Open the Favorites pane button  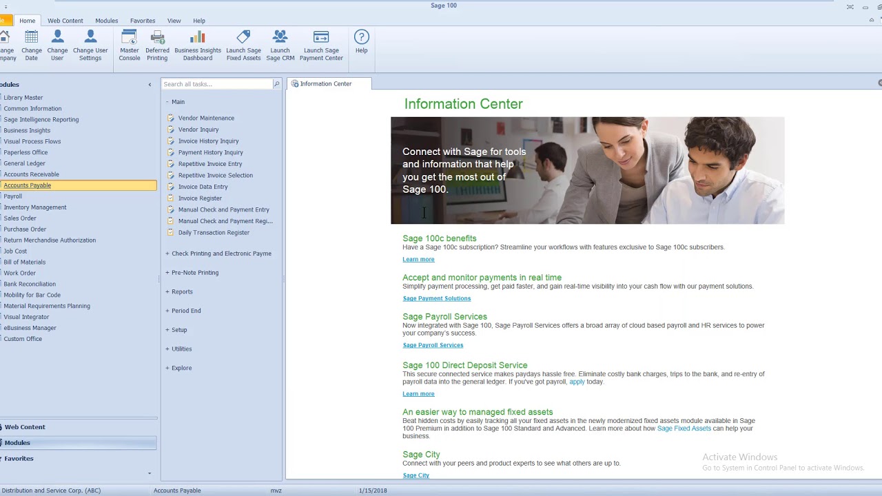(79, 459)
